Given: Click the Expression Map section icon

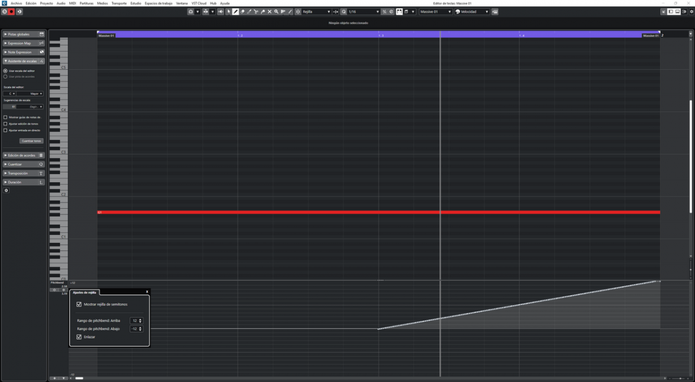Looking at the screenshot, I should coord(41,43).
